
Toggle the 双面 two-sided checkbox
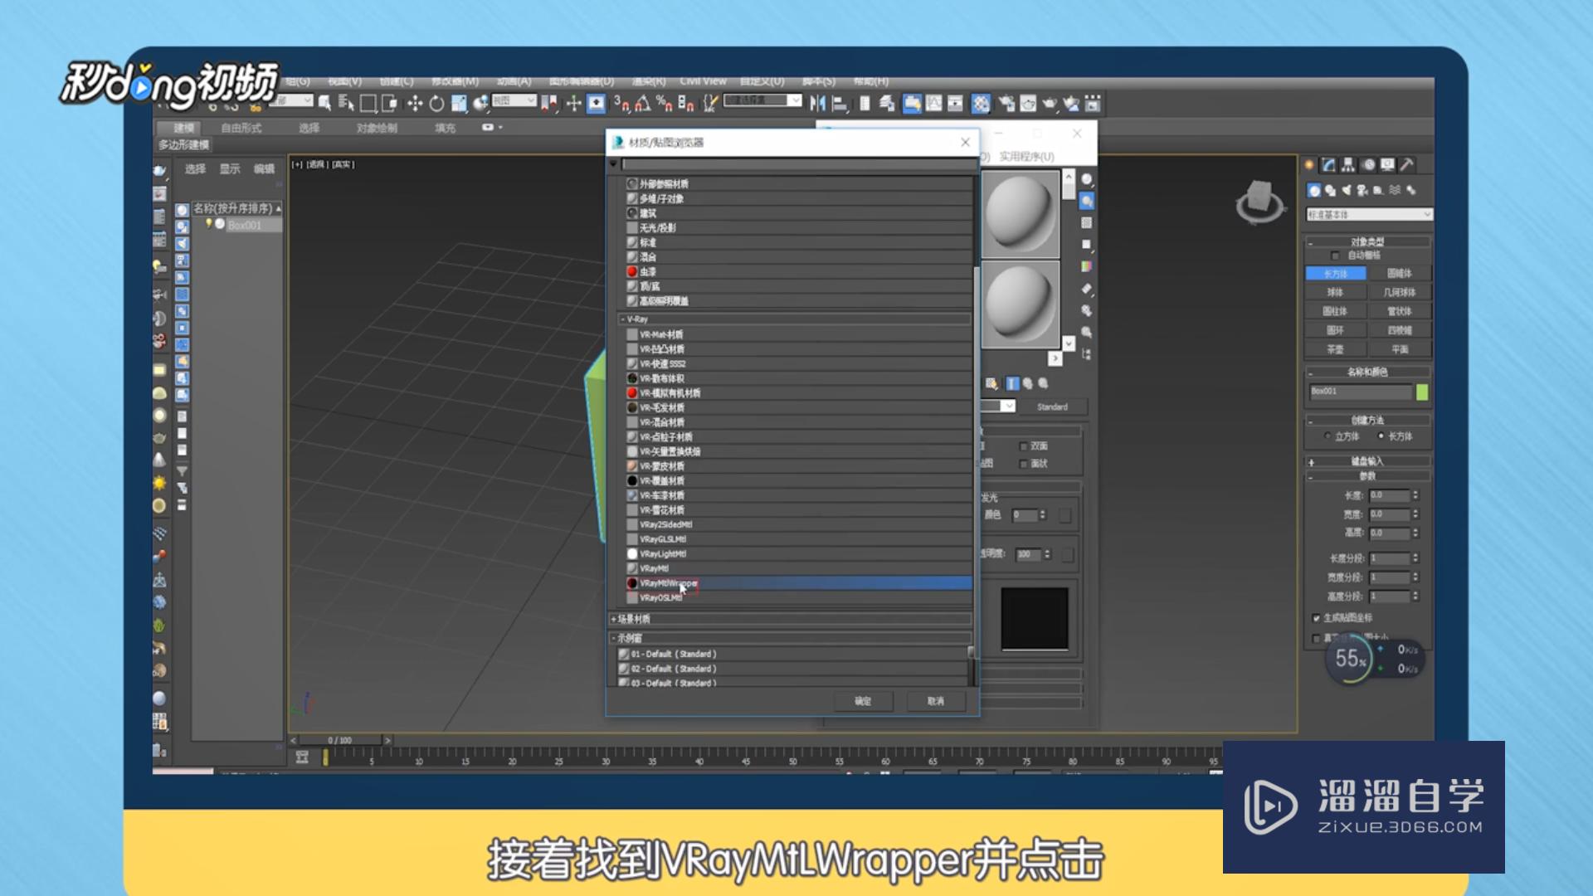pos(1024,446)
